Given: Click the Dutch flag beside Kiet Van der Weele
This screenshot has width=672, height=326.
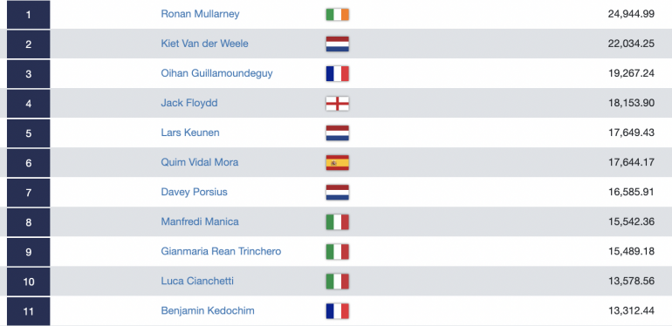Looking at the screenshot, I should (337, 44).
